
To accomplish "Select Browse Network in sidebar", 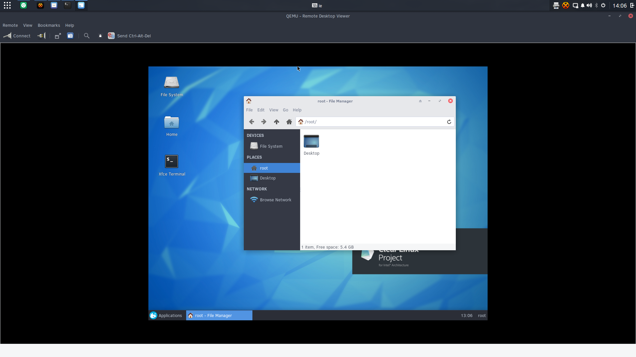I will [272, 200].
